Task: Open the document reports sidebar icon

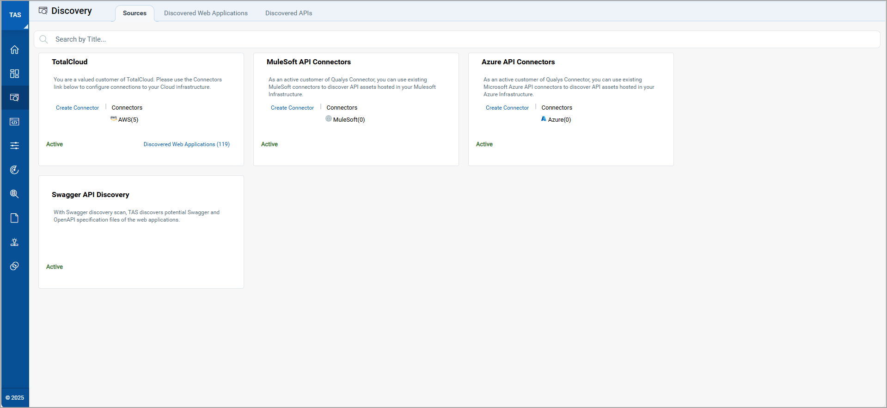Action: (15, 218)
